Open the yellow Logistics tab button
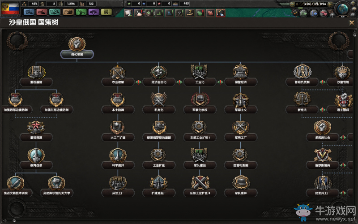 point(107,12)
